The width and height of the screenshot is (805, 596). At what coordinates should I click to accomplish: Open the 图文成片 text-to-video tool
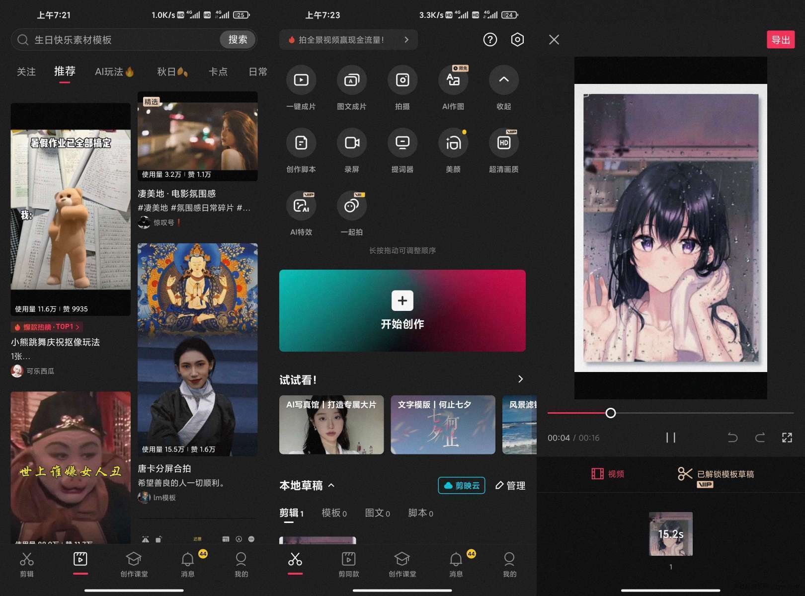click(352, 88)
